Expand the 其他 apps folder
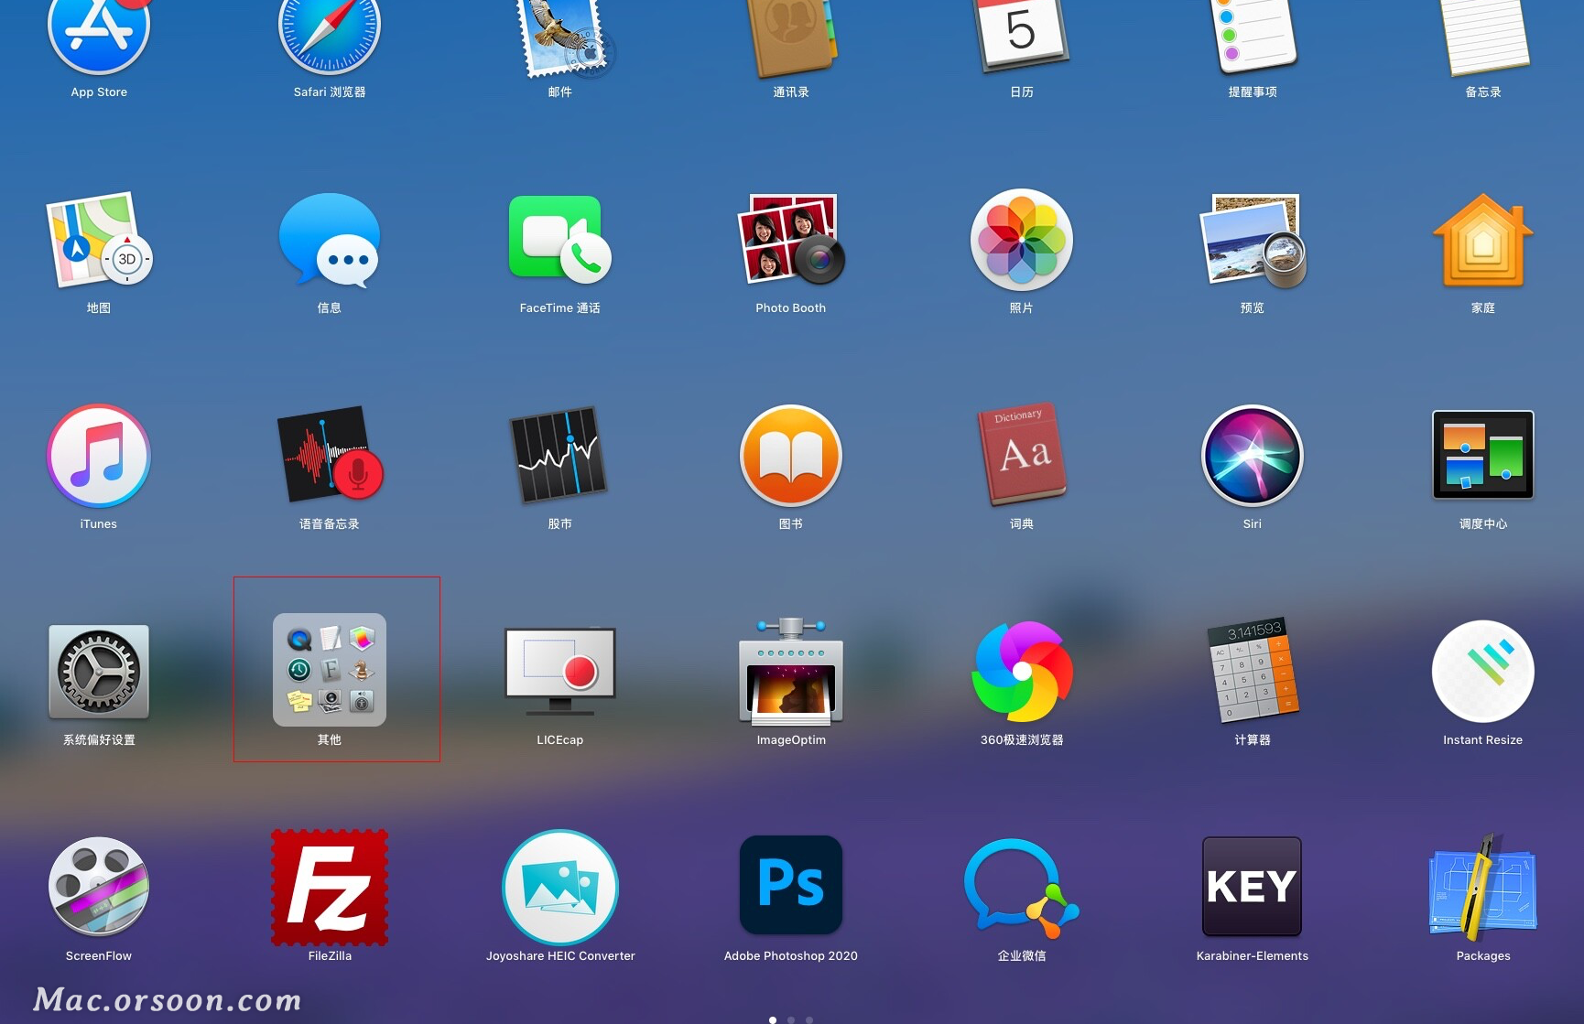 (330, 670)
